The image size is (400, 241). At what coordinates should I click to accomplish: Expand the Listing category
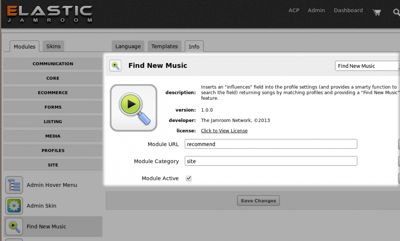(53, 122)
